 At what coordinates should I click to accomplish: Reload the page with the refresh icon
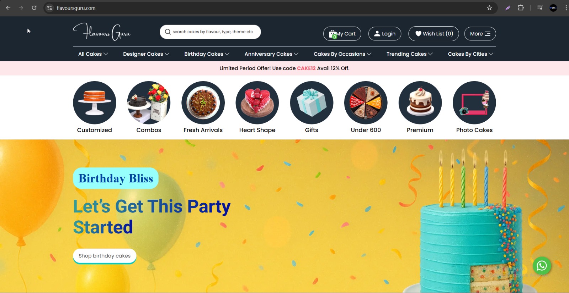click(x=34, y=8)
